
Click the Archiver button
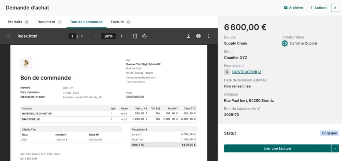(294, 8)
